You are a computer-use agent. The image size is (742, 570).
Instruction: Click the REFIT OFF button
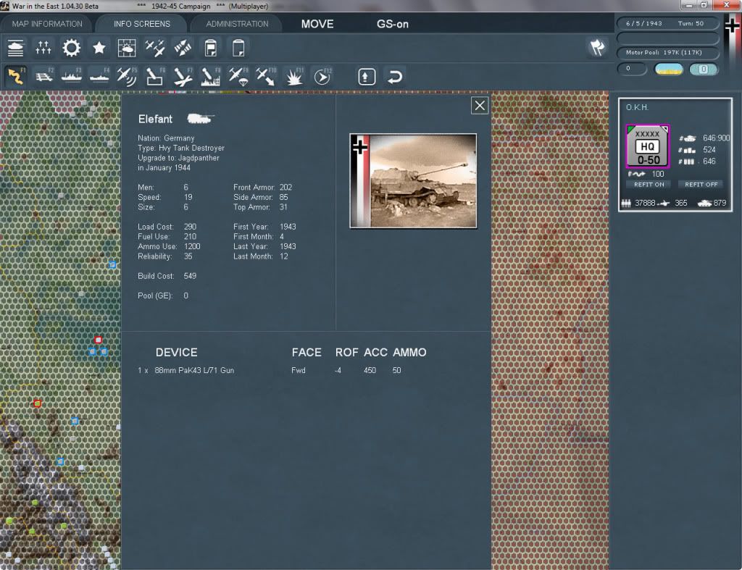tap(701, 185)
